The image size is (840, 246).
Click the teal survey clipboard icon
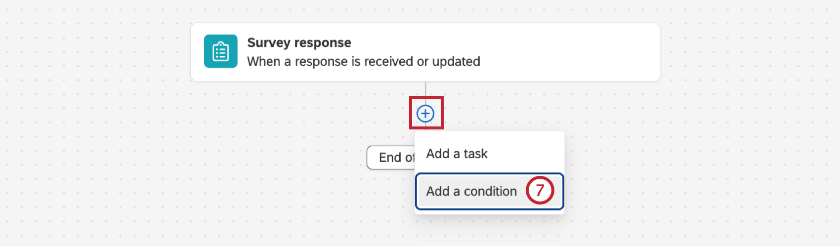click(220, 51)
